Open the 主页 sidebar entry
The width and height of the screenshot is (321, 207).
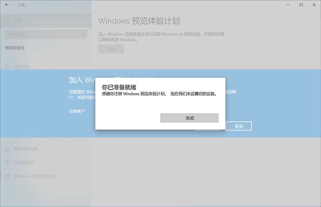(x=18, y=21)
